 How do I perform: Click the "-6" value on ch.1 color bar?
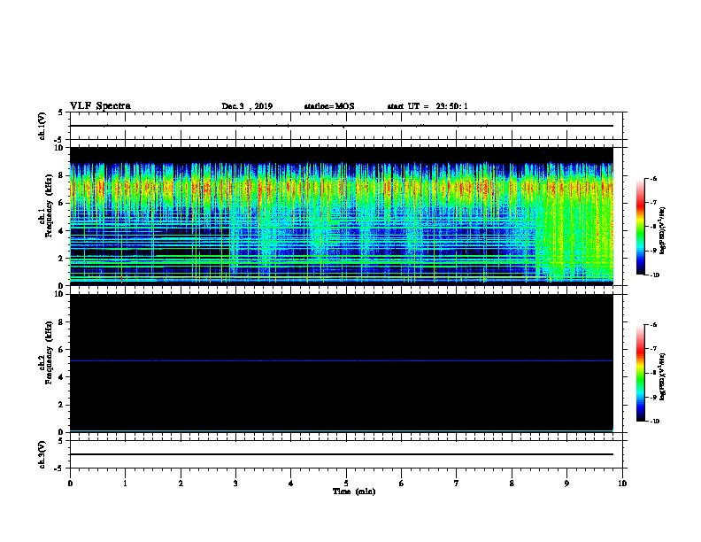653,178
